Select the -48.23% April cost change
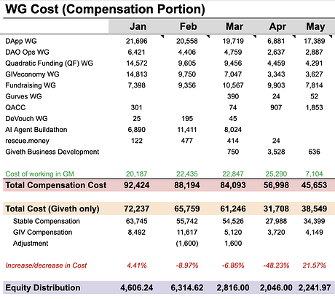Screen dimensions: 335x299 coord(276,265)
